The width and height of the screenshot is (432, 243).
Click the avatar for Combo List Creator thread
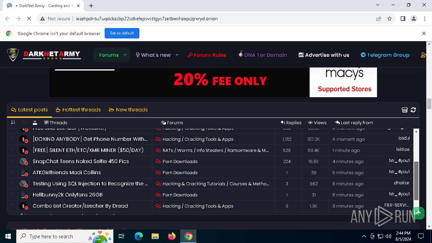(x=23, y=206)
